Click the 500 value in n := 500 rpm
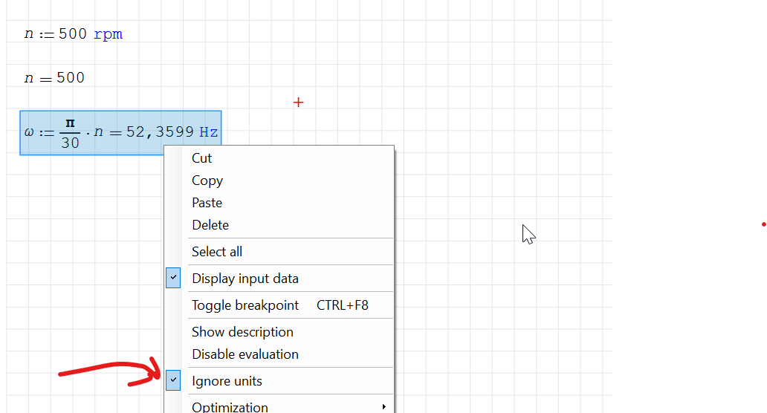 point(72,34)
